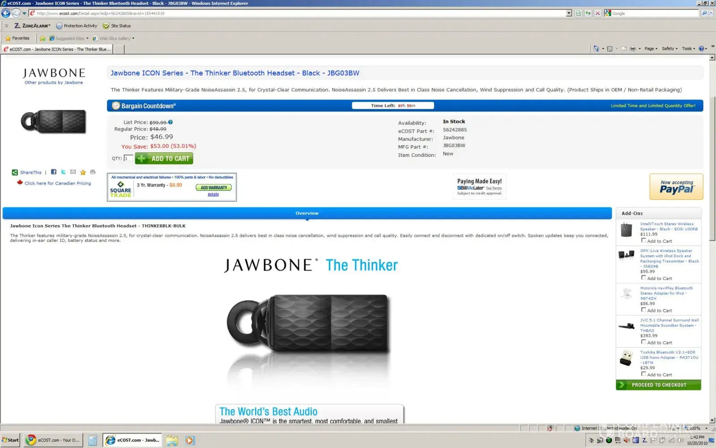The width and height of the screenshot is (716, 448).
Task: Click the Print icon in the command bar
Action: coord(633,48)
